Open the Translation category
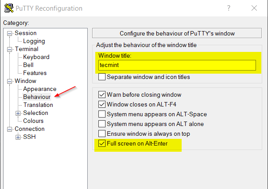This screenshot has height=189, width=268. tap(38, 105)
